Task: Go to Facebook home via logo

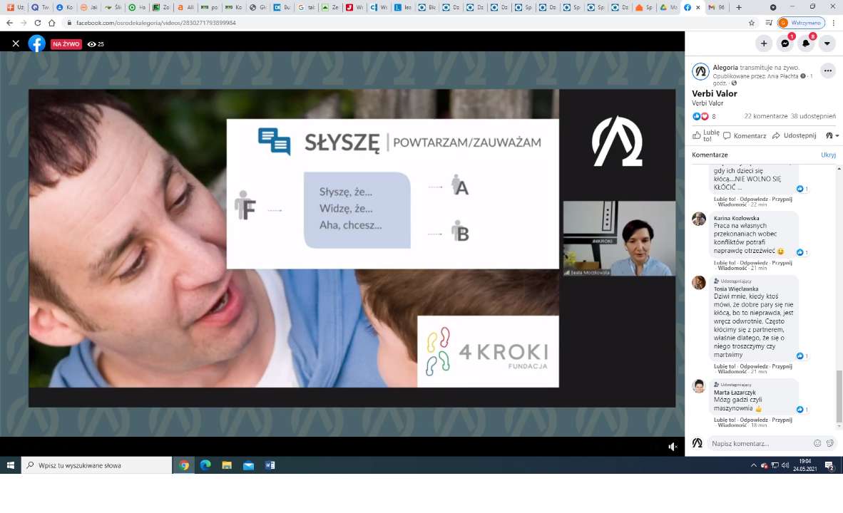Action: point(36,43)
